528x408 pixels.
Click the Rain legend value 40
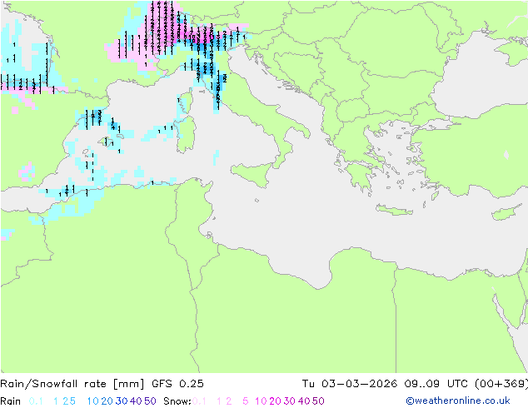[x=136, y=401]
